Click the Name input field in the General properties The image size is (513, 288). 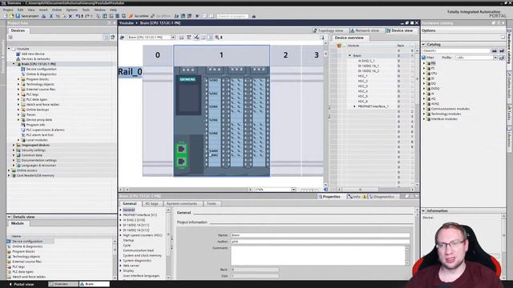[x=320, y=235]
